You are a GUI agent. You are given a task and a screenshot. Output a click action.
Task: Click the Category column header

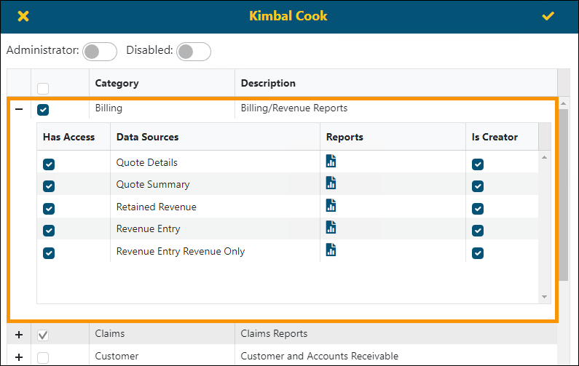(x=117, y=83)
